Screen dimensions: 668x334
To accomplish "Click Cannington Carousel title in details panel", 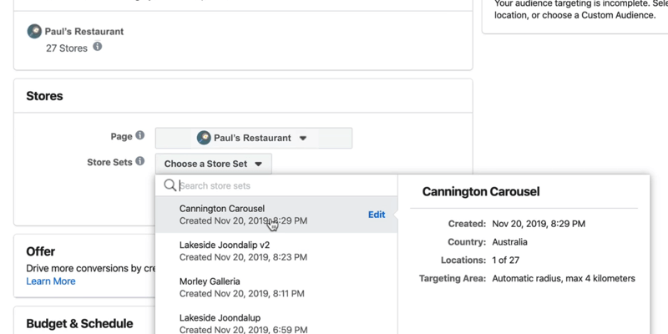I will 481,191.
